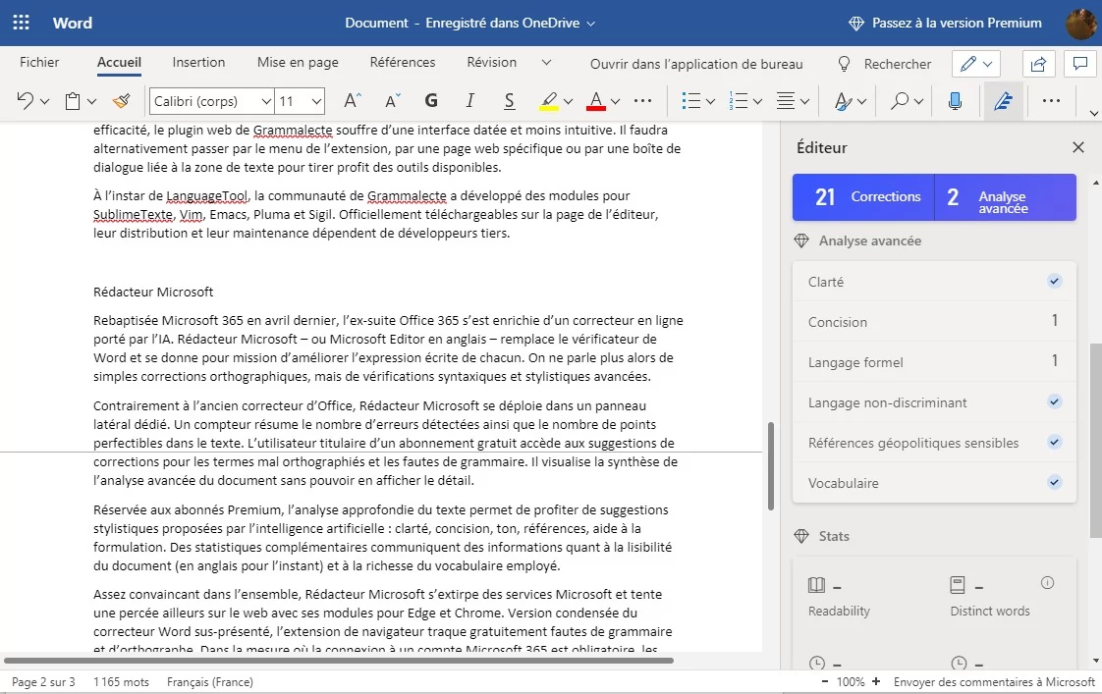Open more font options ellipsis
This screenshot has height=694, width=1102.
tap(642, 101)
